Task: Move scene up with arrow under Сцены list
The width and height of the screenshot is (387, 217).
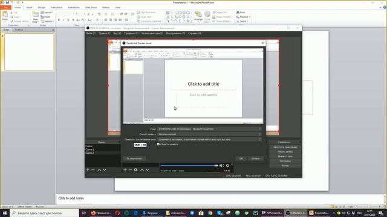Action: point(99,170)
